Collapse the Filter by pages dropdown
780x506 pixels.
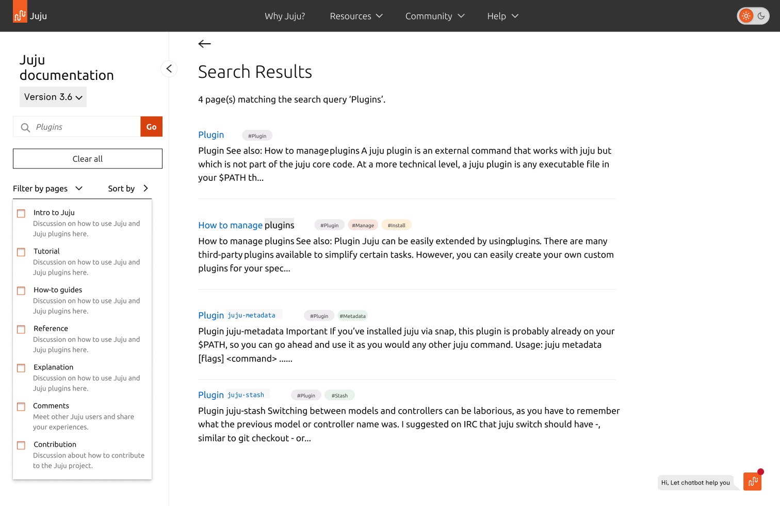[x=48, y=189]
